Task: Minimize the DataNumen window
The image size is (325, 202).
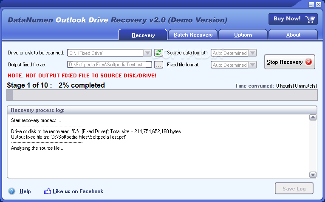Action: pyautogui.click(x=311, y=5)
